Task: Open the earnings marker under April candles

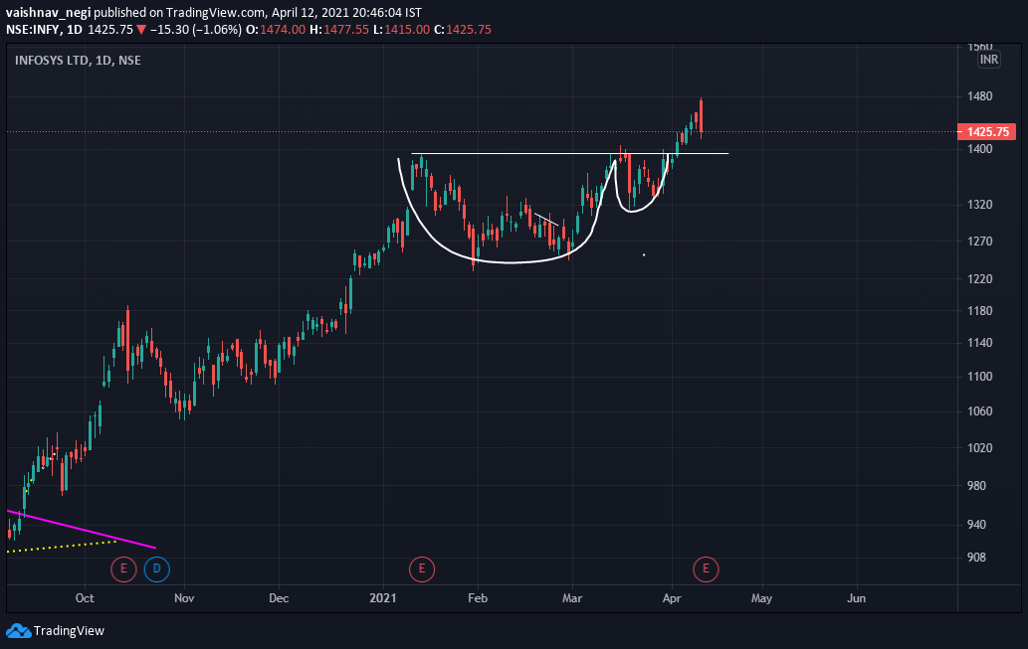Action: (x=706, y=569)
